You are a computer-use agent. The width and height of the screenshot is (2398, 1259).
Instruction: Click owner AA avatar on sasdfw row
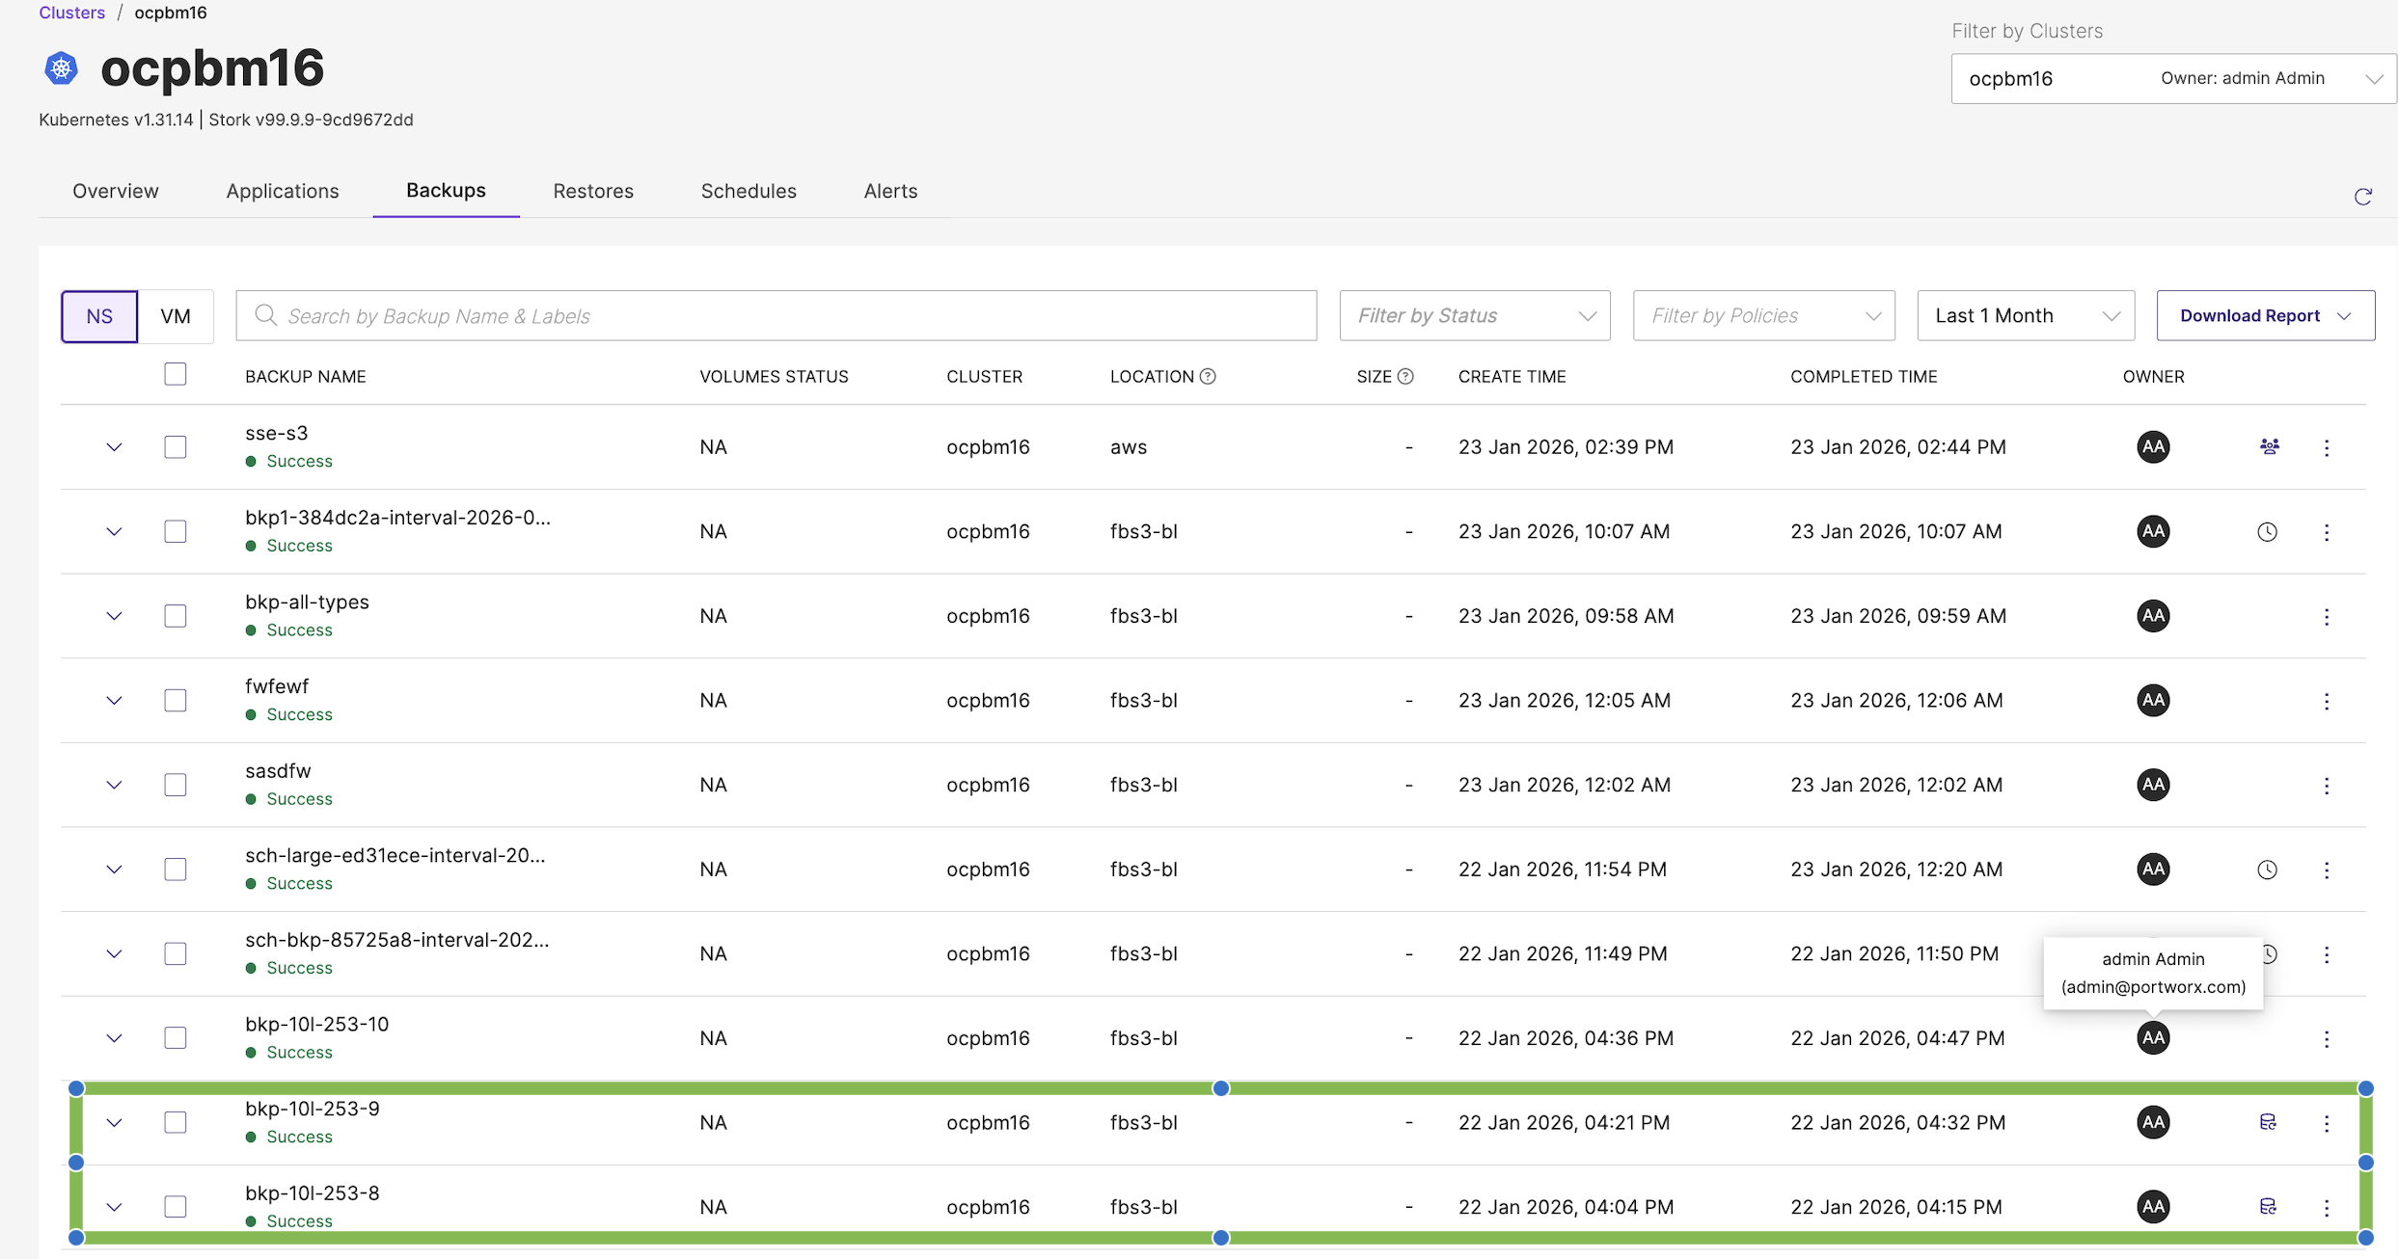pos(2153,785)
